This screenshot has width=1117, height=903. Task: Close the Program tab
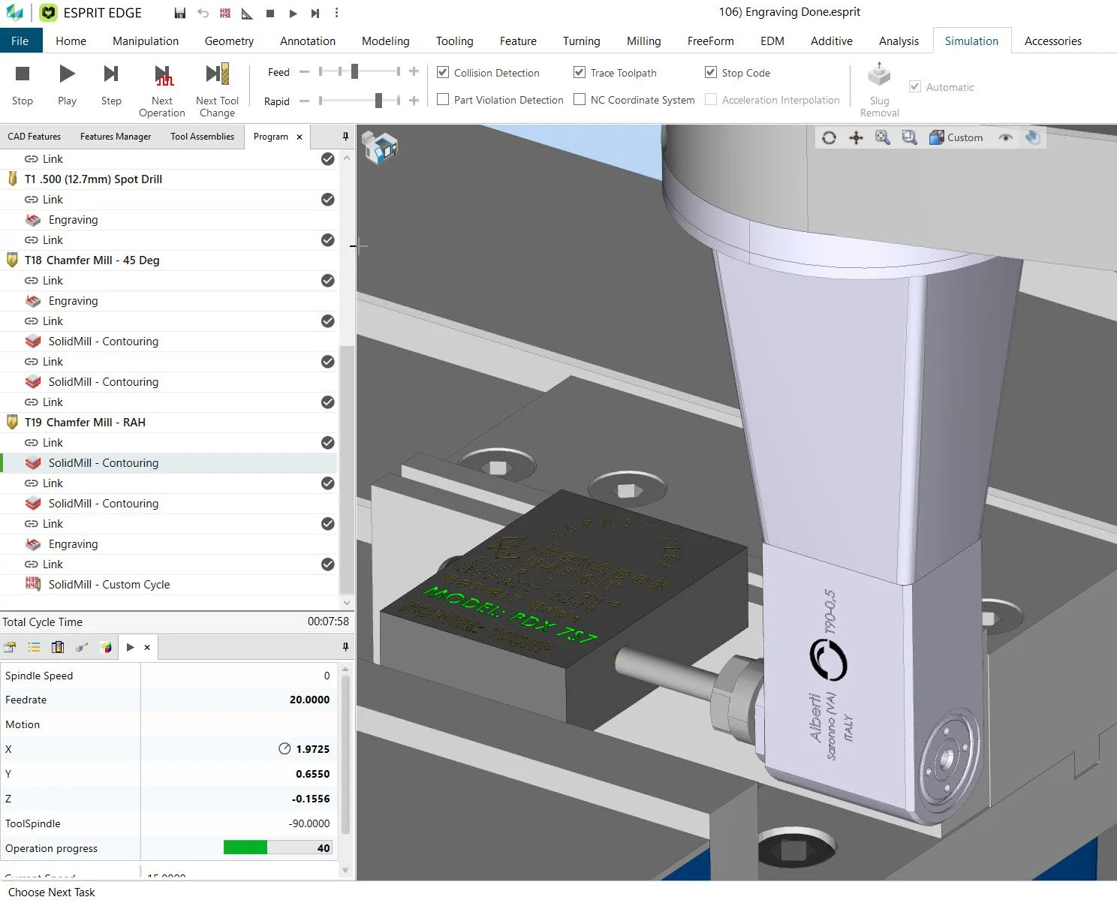300,137
